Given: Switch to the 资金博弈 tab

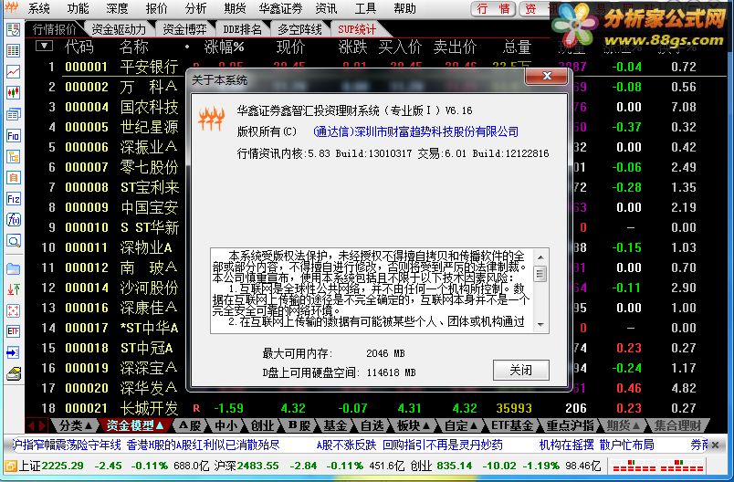Looking at the screenshot, I should tap(184, 29).
